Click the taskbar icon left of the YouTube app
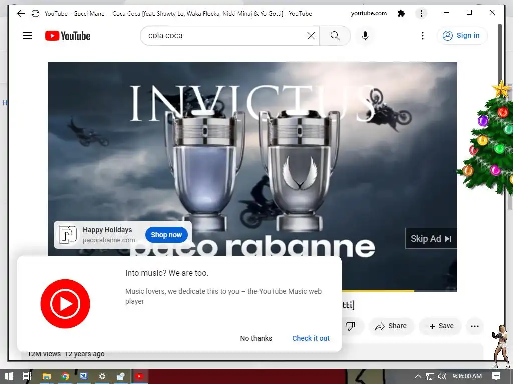 121,376
